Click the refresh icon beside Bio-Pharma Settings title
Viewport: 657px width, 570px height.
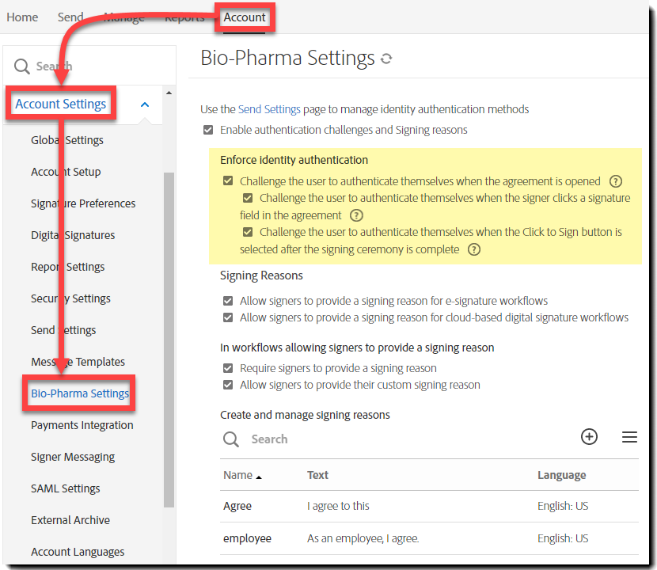pyautogui.click(x=386, y=59)
